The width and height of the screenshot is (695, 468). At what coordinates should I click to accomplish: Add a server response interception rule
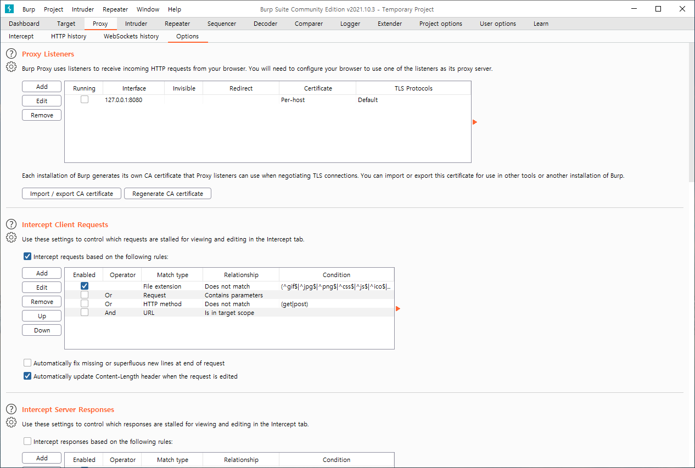point(42,458)
